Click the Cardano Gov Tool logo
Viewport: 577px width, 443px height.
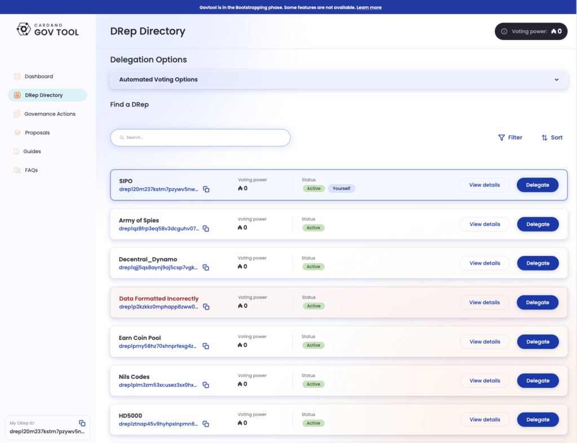(x=48, y=29)
